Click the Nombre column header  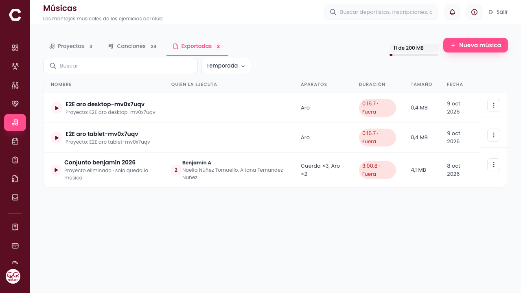61,85
